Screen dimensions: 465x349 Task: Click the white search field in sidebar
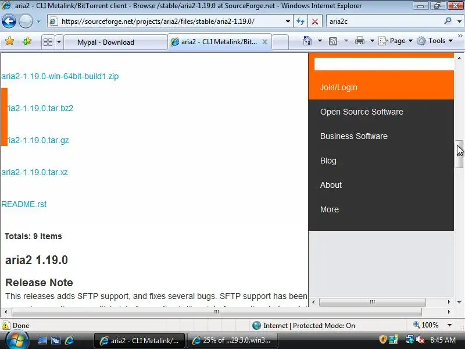(x=384, y=64)
